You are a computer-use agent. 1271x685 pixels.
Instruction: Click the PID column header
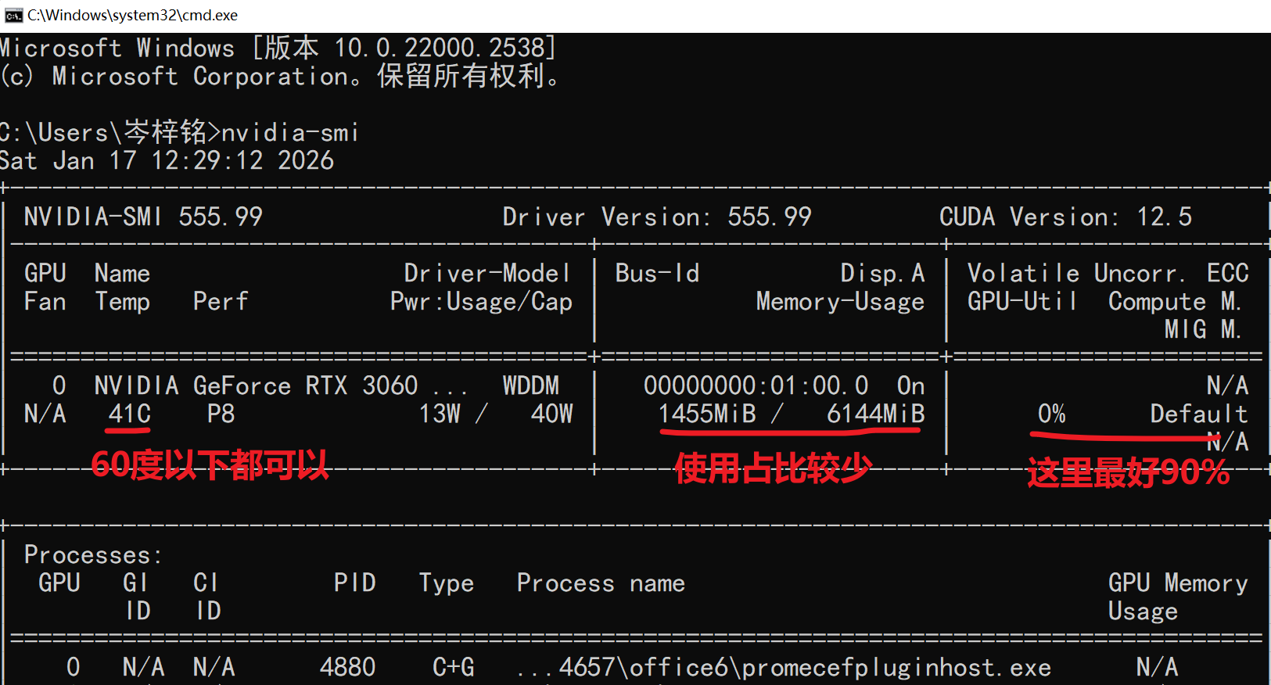(x=354, y=583)
